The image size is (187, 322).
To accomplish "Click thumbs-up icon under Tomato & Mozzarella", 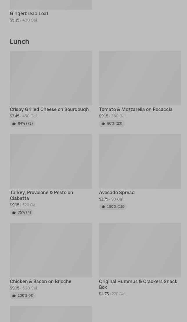I will [103, 124].
